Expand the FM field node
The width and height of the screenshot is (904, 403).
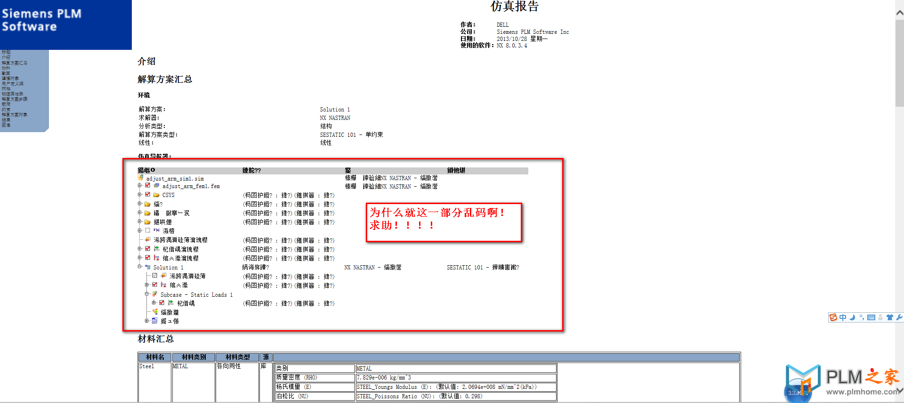click(x=139, y=230)
